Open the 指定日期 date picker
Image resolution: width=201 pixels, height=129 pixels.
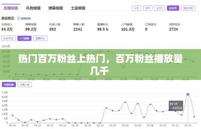click(188, 8)
